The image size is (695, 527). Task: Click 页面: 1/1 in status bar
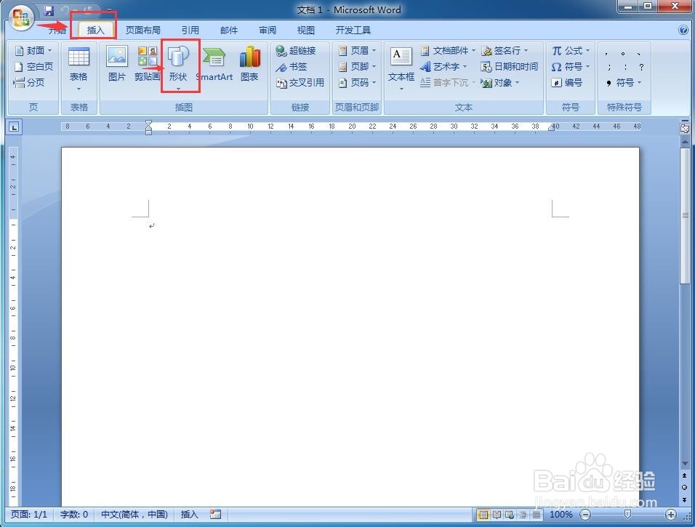pyautogui.click(x=29, y=514)
